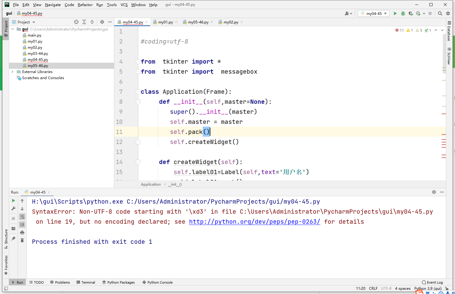The width and height of the screenshot is (455, 294).
Task: Open the SciView side panel
Action: pos(449,56)
